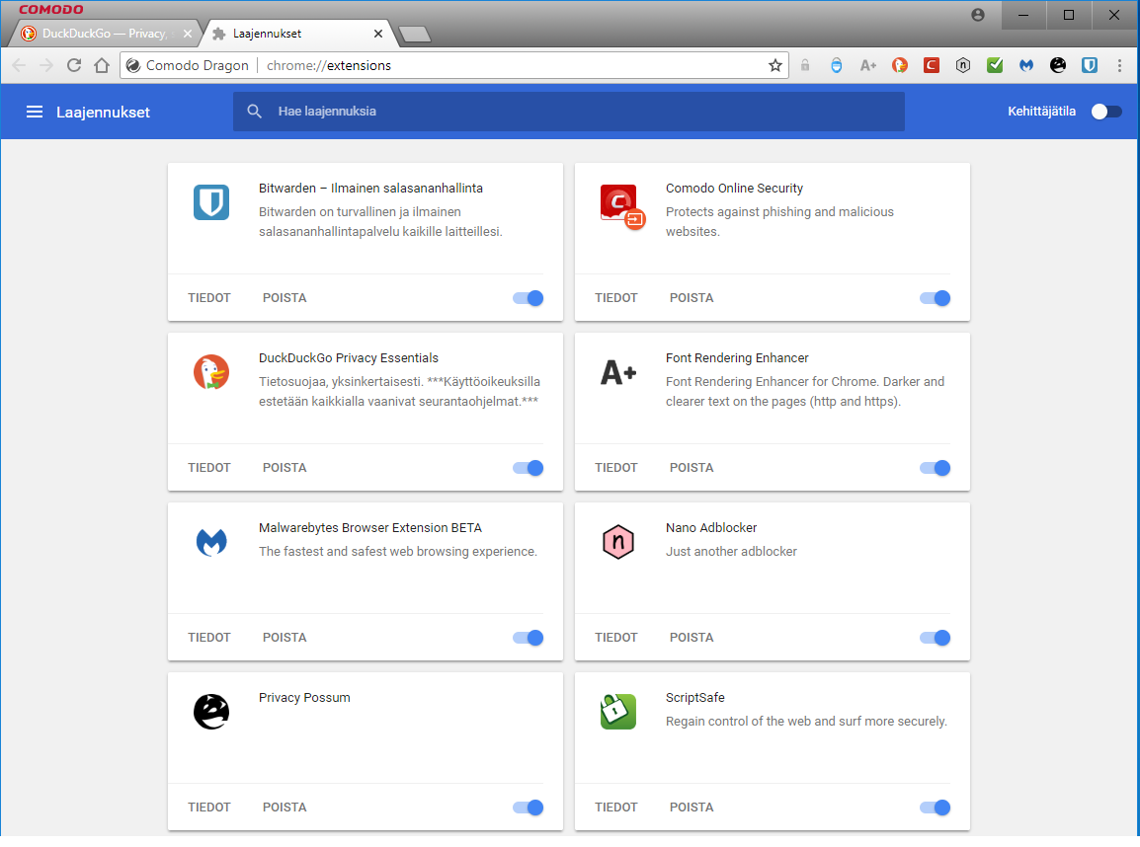Open a new tab
Image resolution: width=1140 pixels, height=847 pixels.
415,35
